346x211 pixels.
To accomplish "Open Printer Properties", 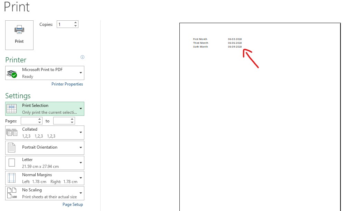I will pyautogui.click(x=67, y=84).
